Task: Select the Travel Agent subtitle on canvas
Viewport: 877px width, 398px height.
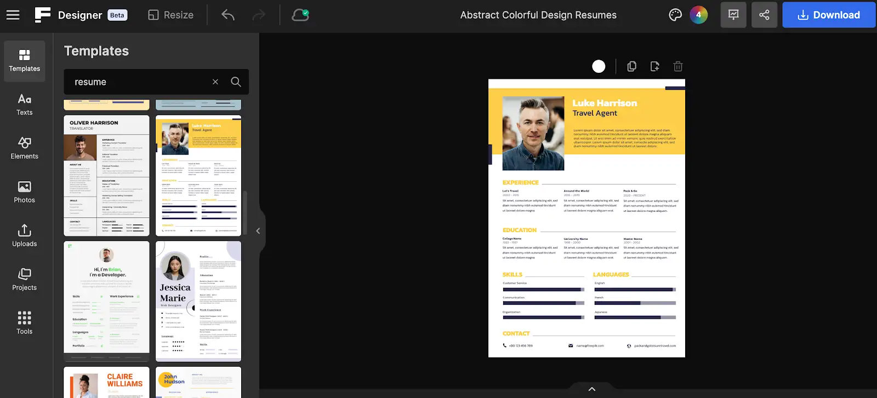Action: [595, 113]
